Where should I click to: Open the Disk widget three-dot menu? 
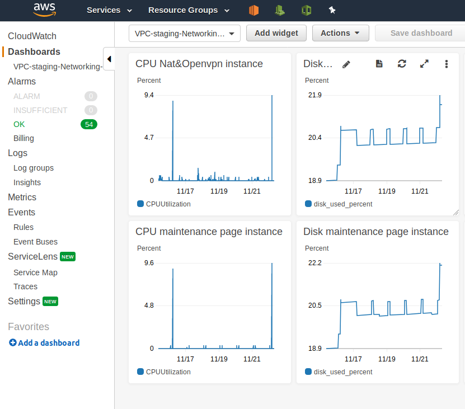447,64
